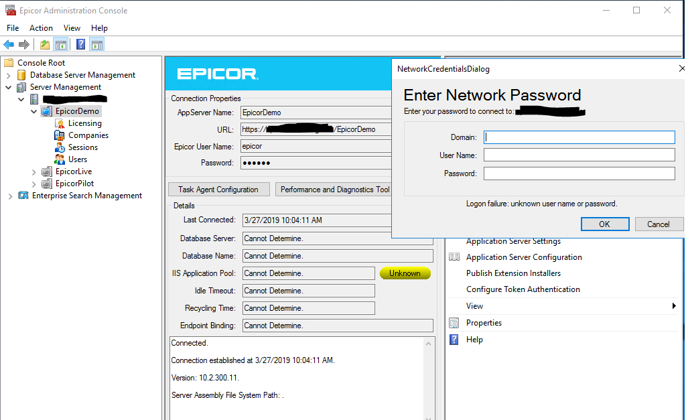Click the Enterprise Search Management icon
Screen dimensions: 686x420
click(x=23, y=196)
